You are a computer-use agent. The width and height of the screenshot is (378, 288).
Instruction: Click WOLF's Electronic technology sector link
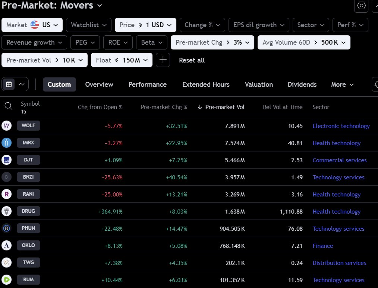point(341,126)
